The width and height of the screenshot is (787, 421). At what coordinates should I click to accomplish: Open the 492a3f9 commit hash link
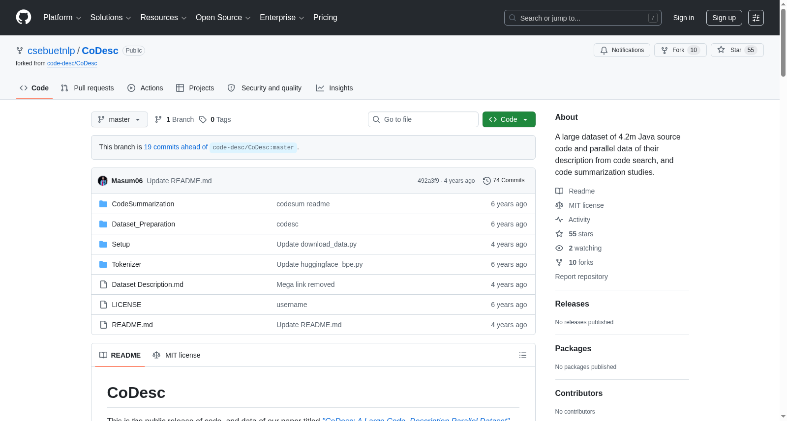pyautogui.click(x=428, y=181)
